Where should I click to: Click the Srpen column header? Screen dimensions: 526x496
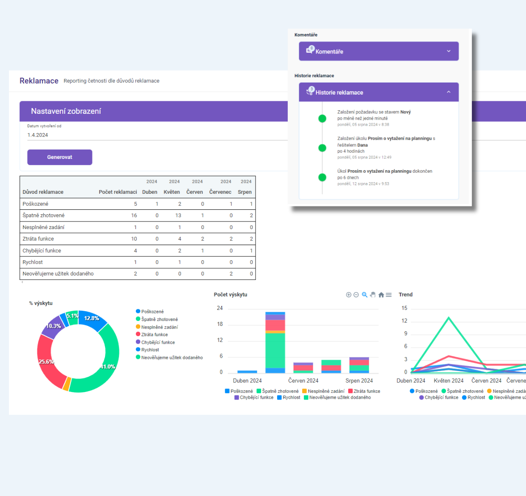[x=244, y=192]
